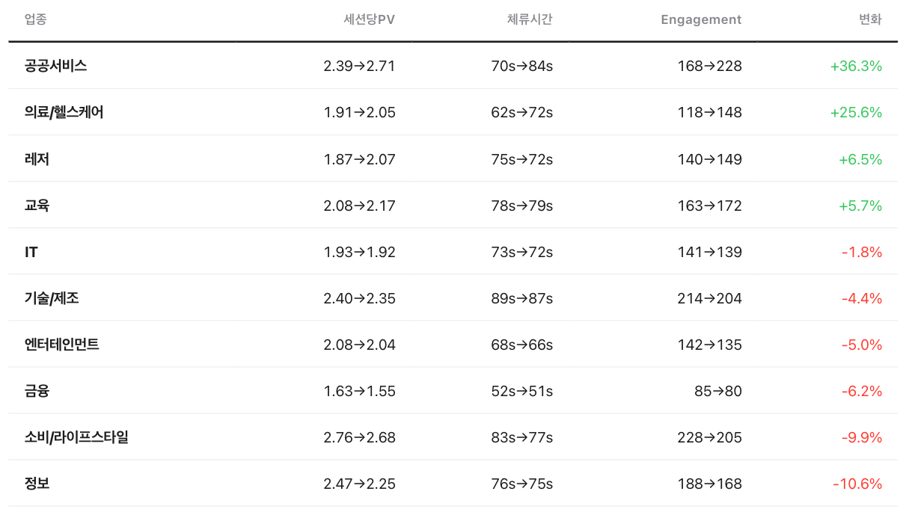Click the 168→228 Engagement cell

pyautogui.click(x=709, y=66)
